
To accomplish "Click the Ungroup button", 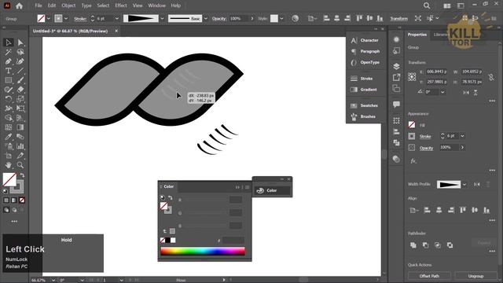I will click(475, 276).
